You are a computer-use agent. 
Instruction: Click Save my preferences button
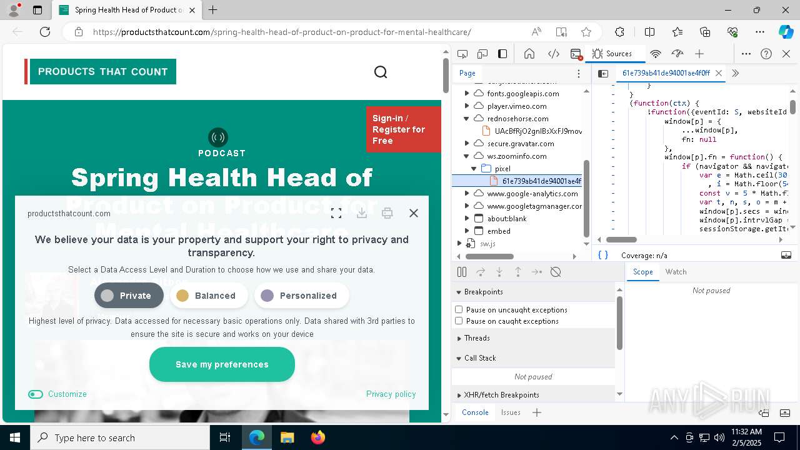pos(222,364)
